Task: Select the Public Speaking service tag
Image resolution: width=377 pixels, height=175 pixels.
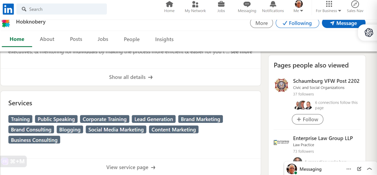Action: [56, 119]
